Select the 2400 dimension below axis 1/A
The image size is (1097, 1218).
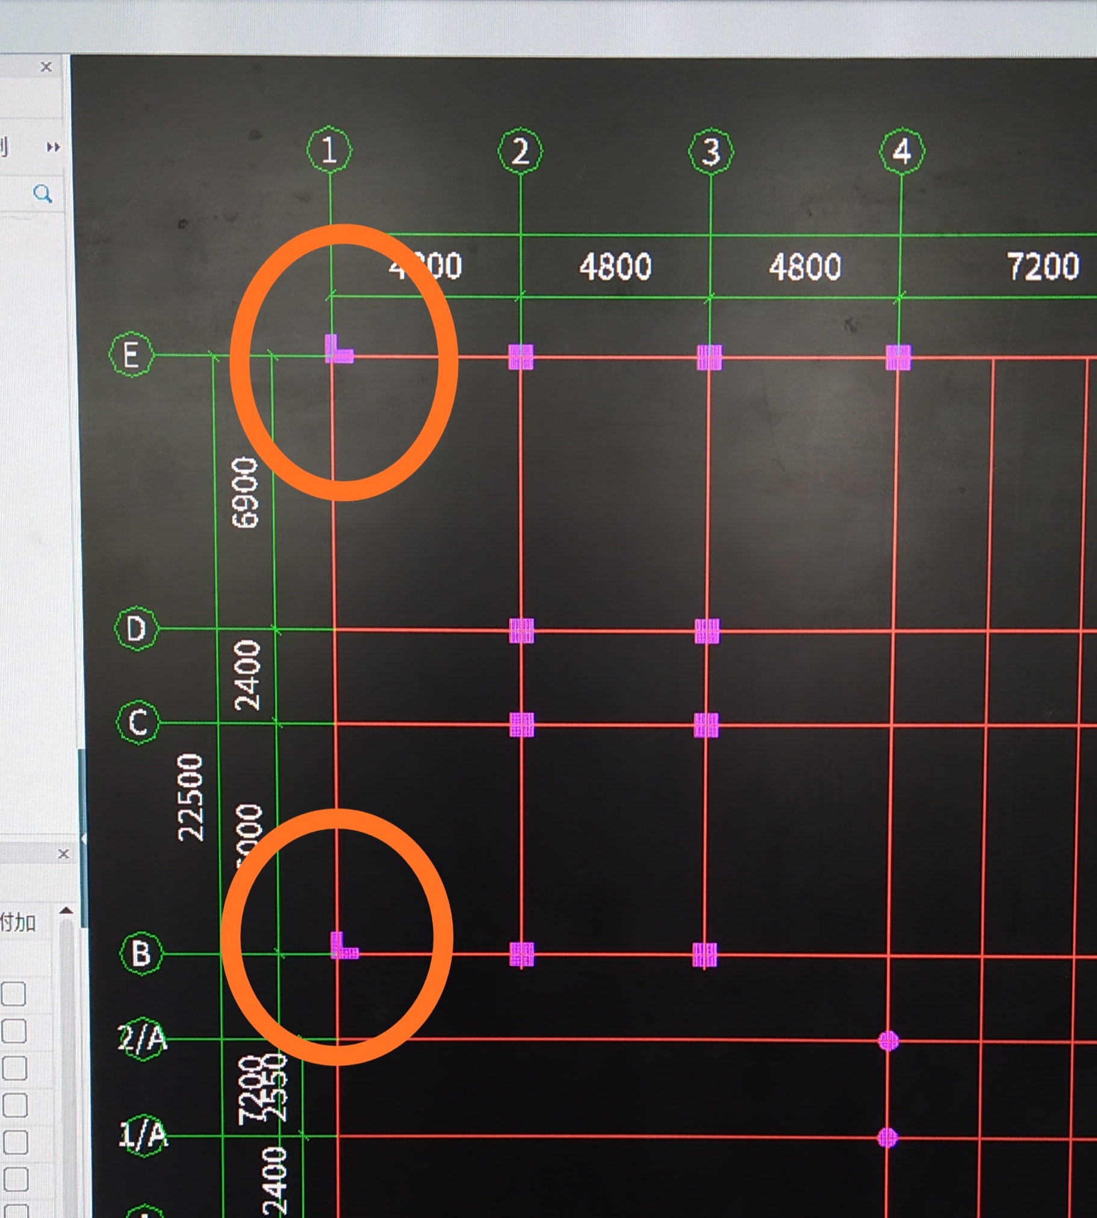coord(275,1181)
